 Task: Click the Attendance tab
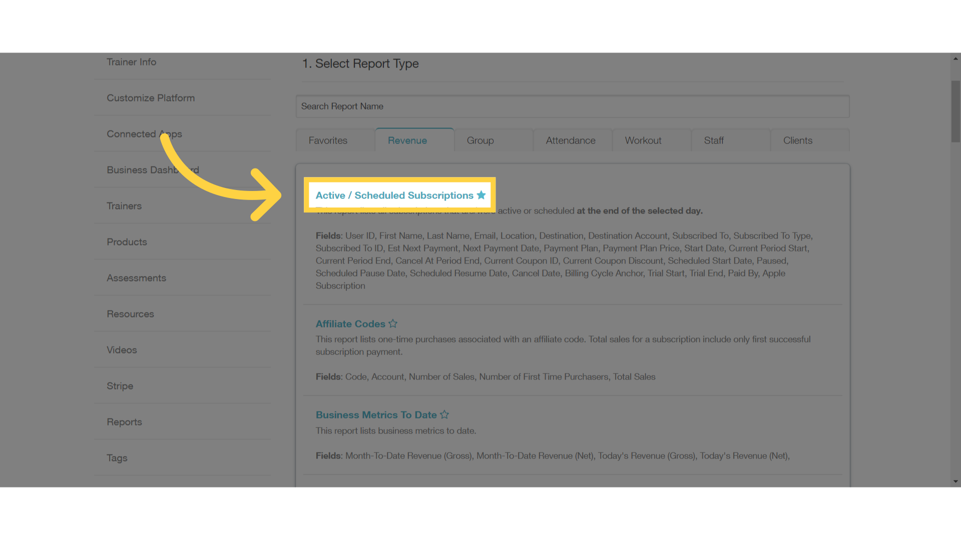coord(570,140)
